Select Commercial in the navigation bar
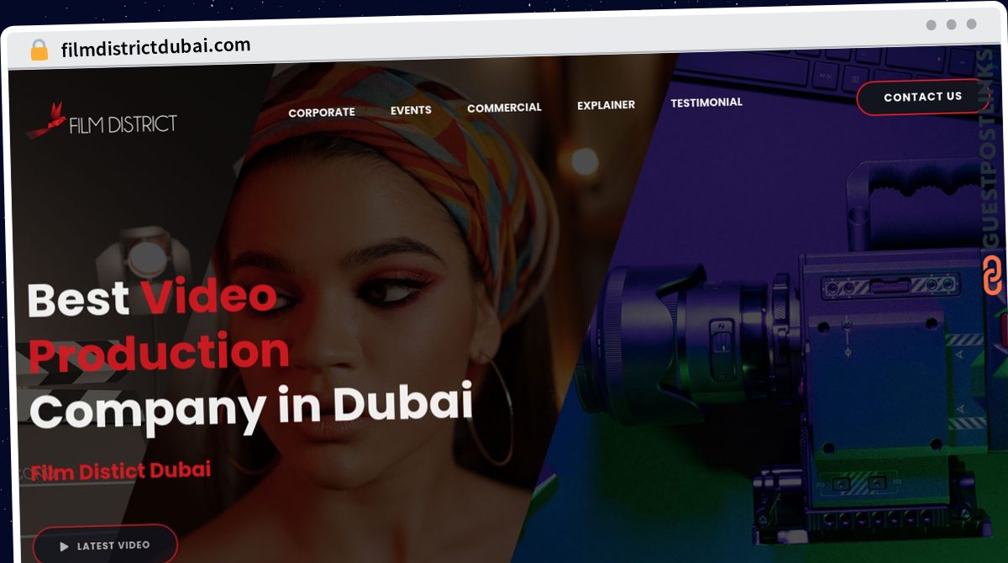 click(x=504, y=108)
